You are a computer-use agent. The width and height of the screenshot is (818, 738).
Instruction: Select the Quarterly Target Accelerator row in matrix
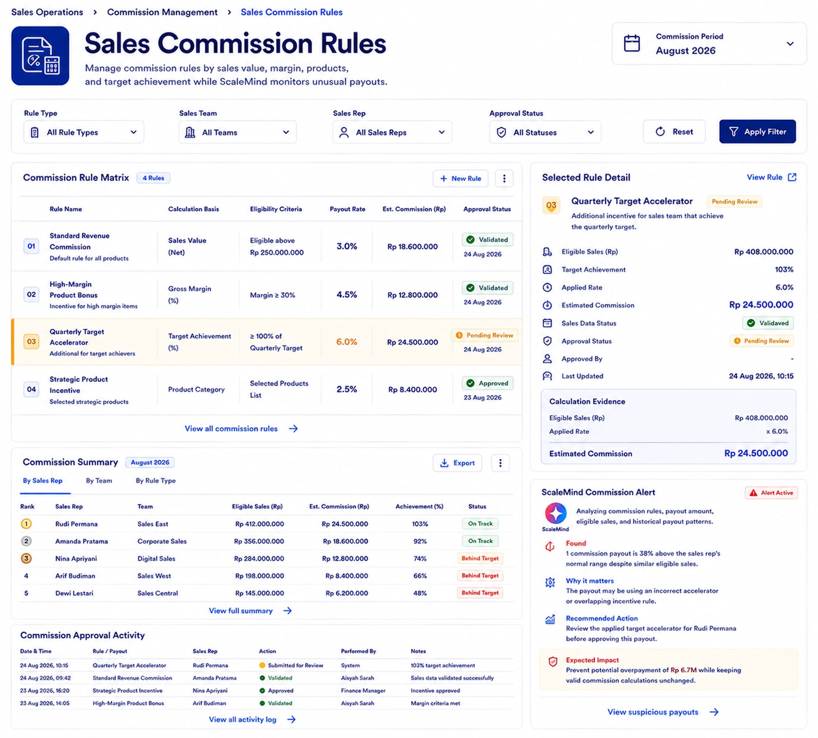click(266, 342)
